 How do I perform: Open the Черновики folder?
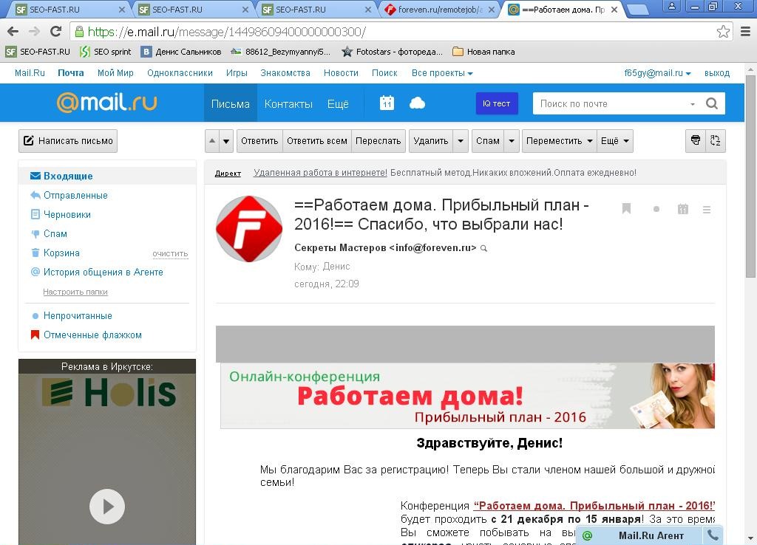(x=67, y=215)
